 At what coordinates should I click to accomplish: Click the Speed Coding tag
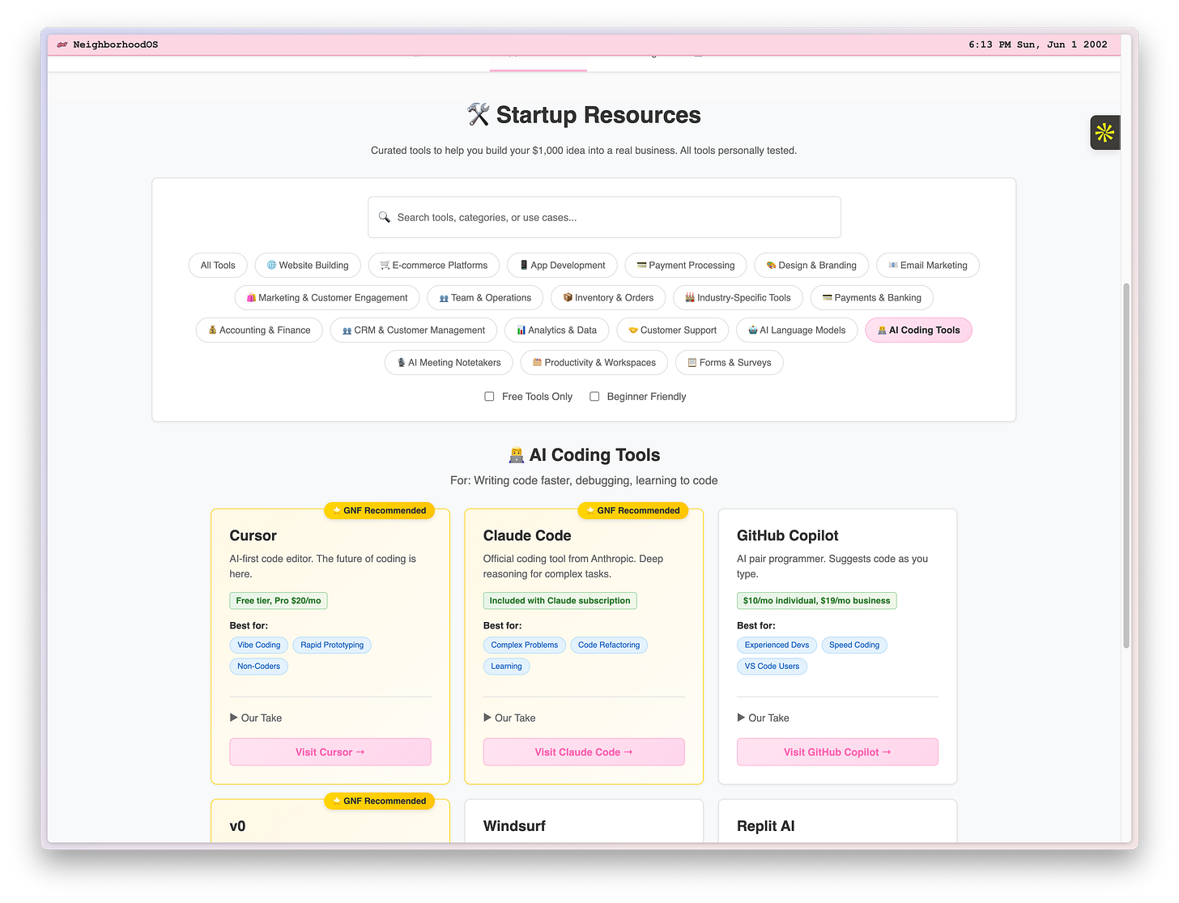pyautogui.click(x=854, y=645)
